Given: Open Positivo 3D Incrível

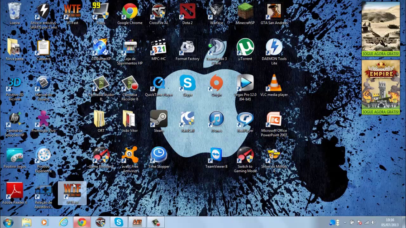Looking at the screenshot, I should click(x=15, y=88).
